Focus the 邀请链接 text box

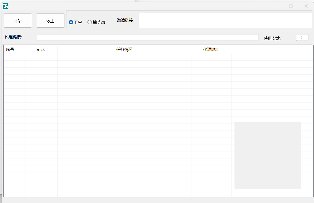tap(225, 21)
